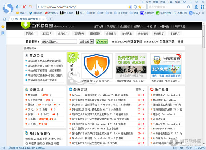Click the browser search text box

tap(167, 7)
